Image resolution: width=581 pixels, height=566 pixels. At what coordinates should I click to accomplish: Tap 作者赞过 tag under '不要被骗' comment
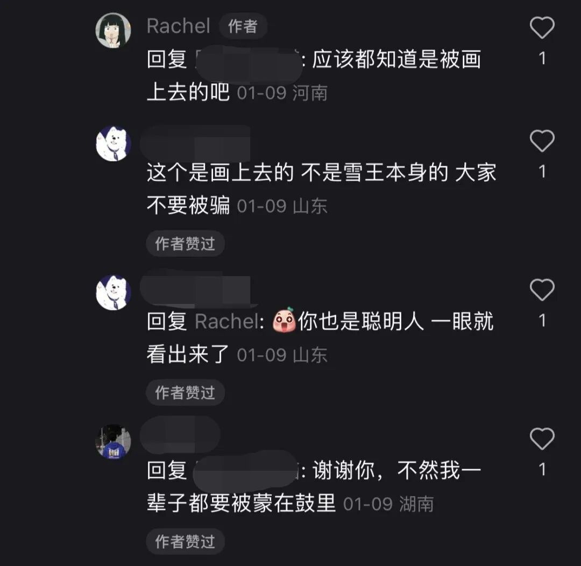[185, 244]
